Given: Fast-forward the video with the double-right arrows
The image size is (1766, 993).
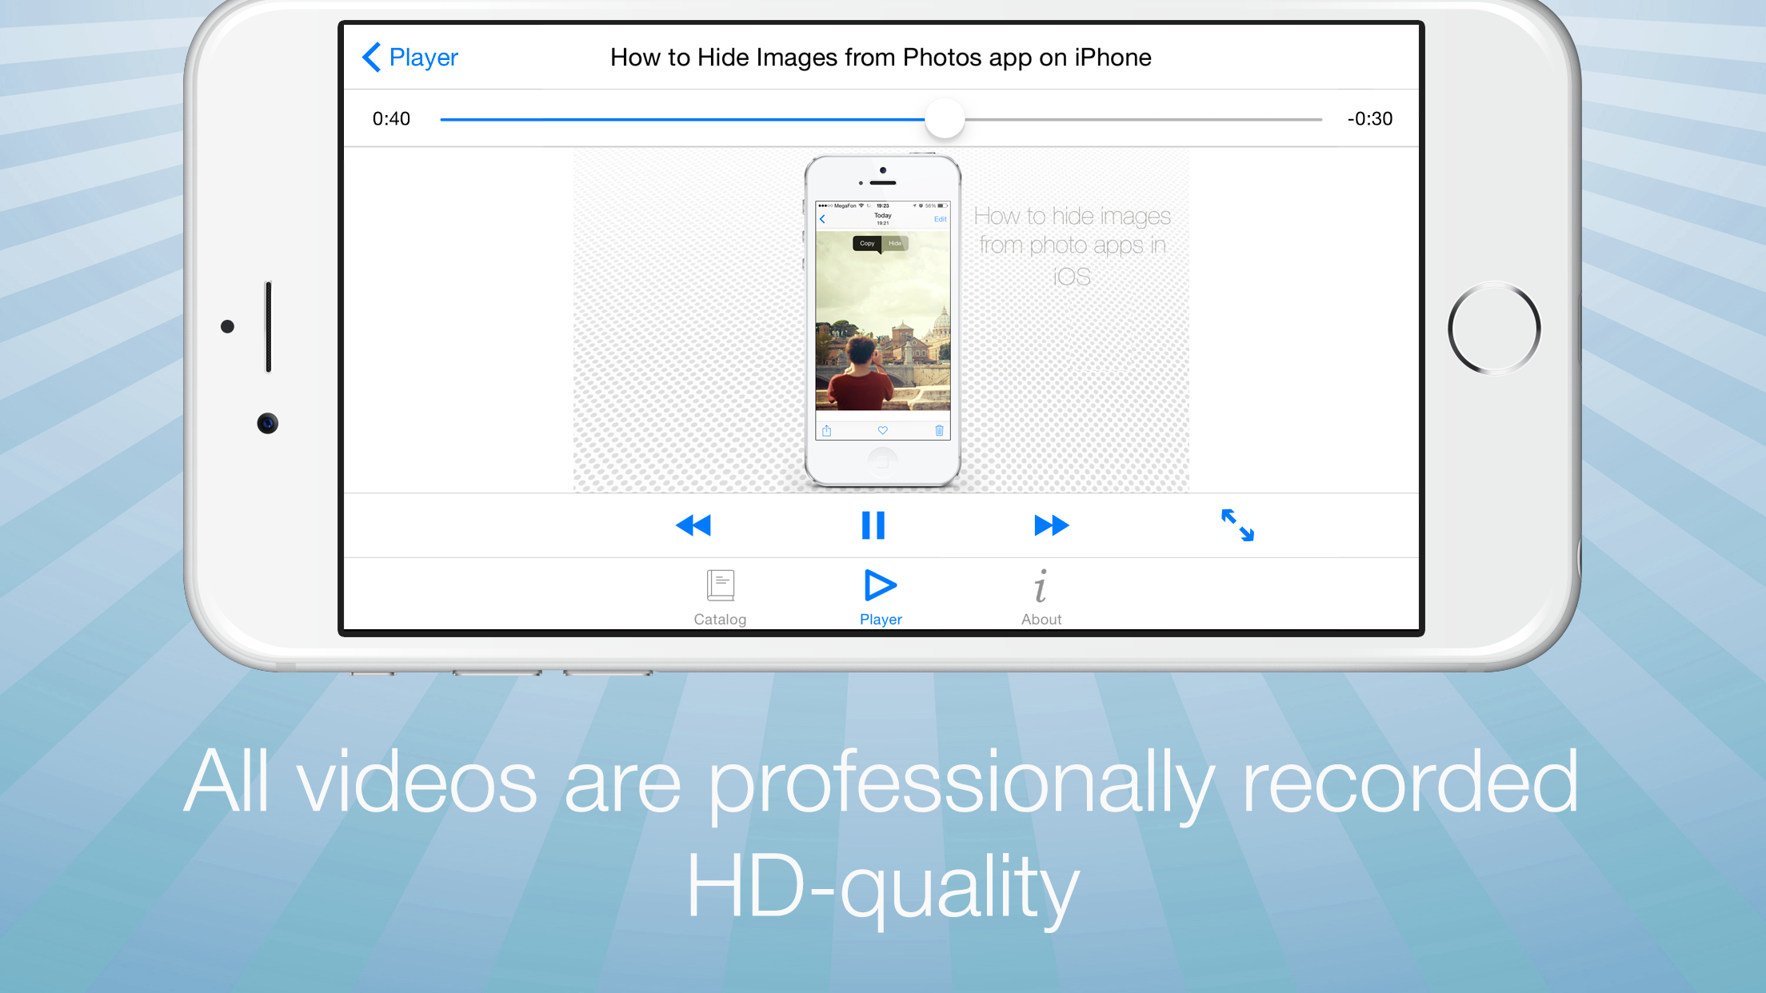Looking at the screenshot, I should (1051, 525).
